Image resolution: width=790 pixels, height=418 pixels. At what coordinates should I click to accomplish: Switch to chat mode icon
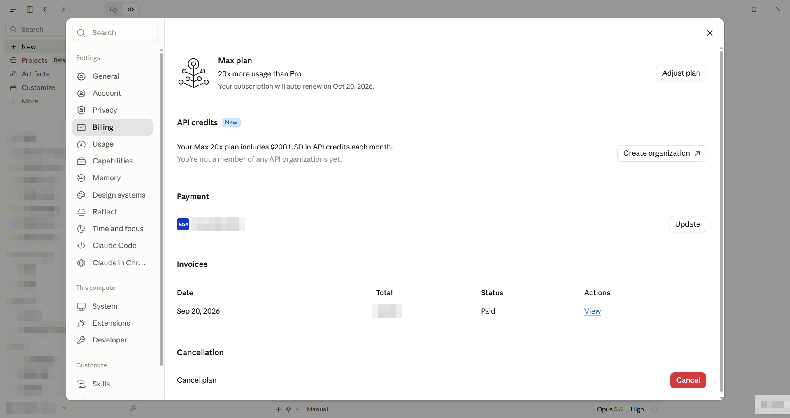tap(114, 9)
